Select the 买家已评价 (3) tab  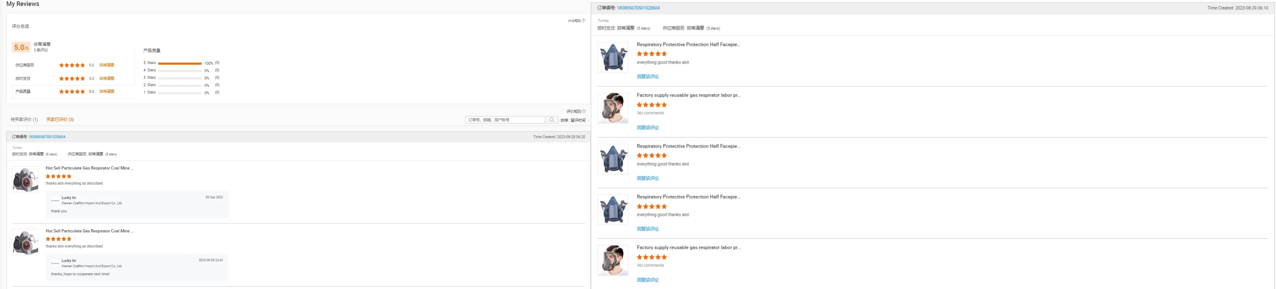(x=60, y=120)
